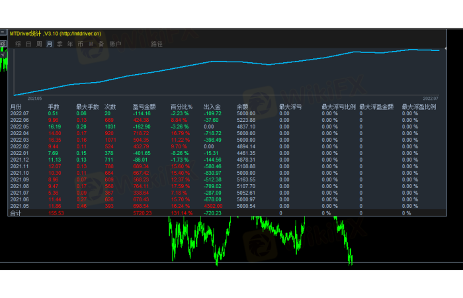Select the 2022.05 month row
This screenshot has width=463, height=298.
tap(227, 127)
